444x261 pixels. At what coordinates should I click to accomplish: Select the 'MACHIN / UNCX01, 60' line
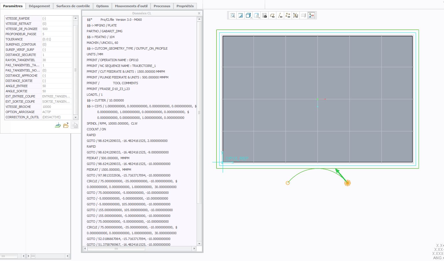coord(102,43)
